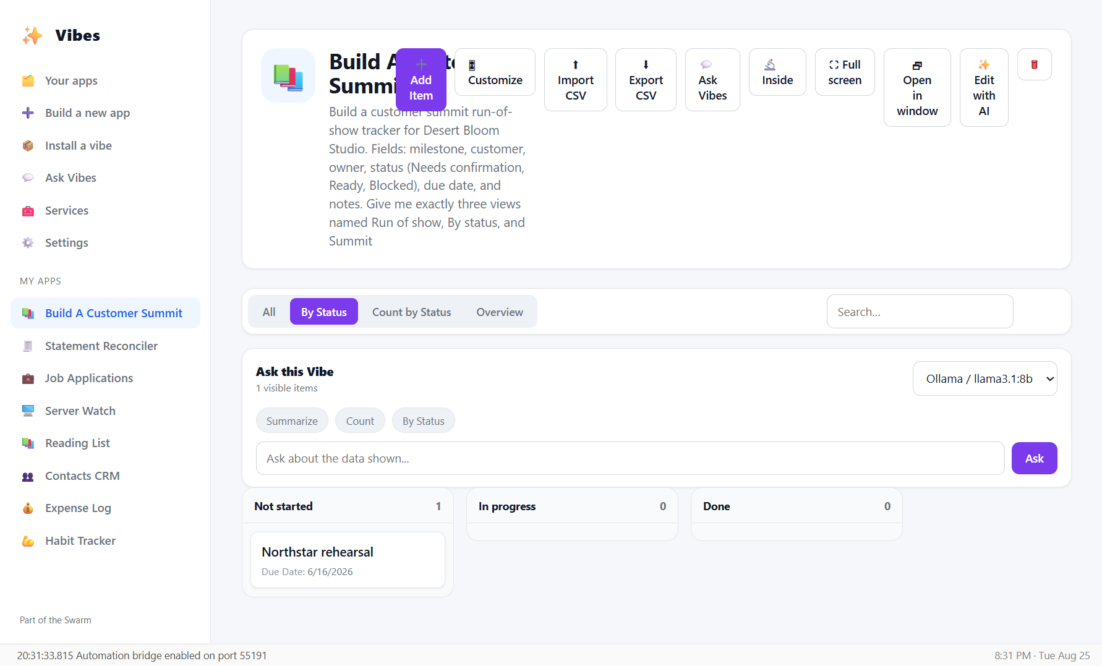Click the plus icon beside Build a new app
This screenshot has height=666, width=1102.
(28, 113)
